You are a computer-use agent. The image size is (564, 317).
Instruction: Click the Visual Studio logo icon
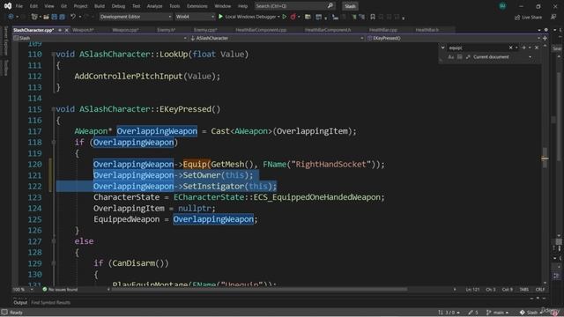(8, 6)
